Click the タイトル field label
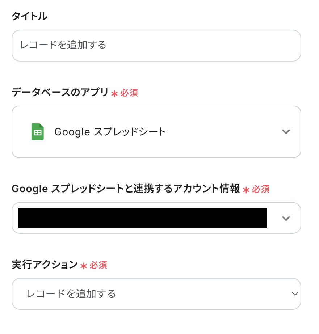The image size is (319, 334). coord(29,16)
